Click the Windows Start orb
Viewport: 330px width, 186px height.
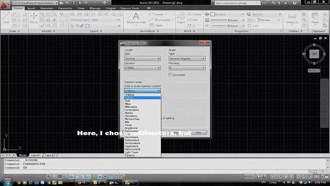7,182
